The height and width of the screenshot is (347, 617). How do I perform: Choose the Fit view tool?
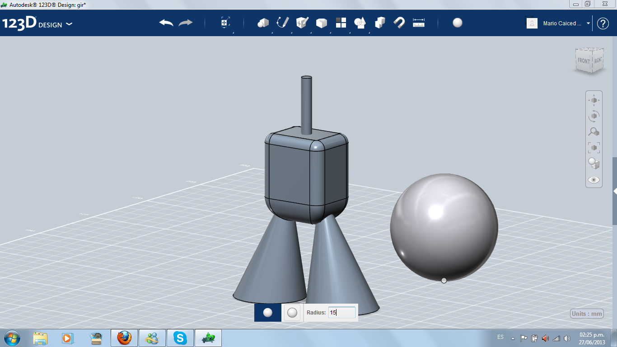(594, 148)
